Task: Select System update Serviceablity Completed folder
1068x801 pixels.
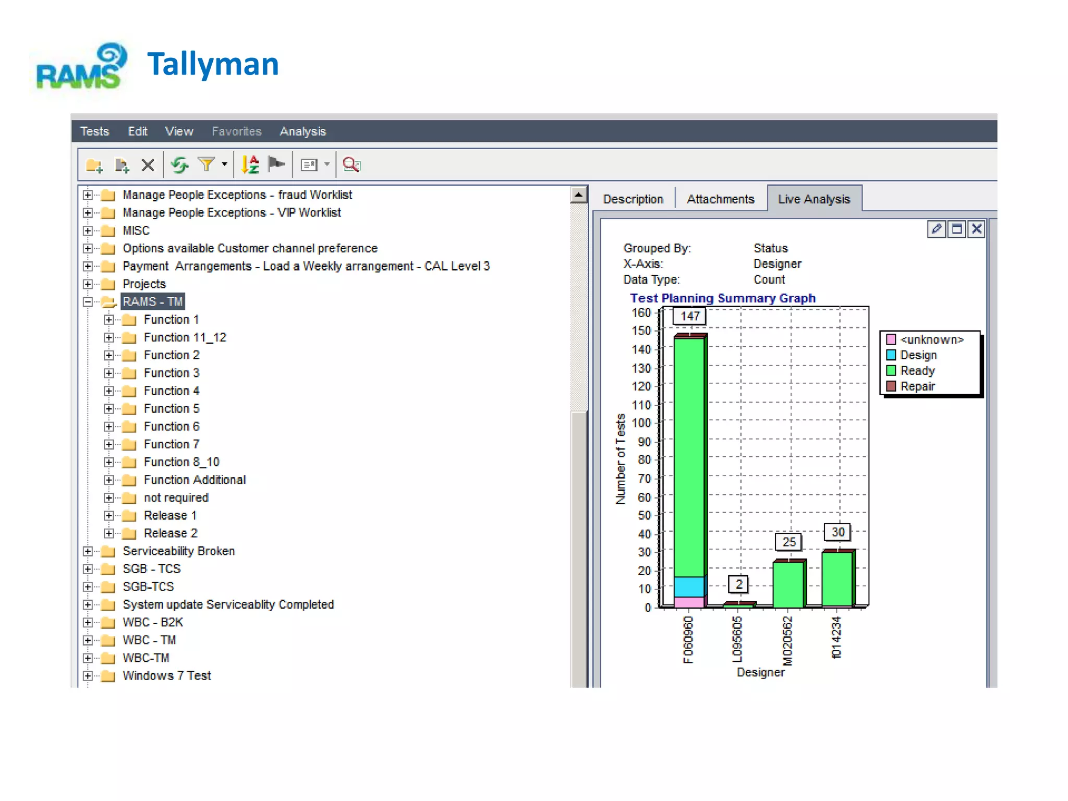Action: coord(228,605)
